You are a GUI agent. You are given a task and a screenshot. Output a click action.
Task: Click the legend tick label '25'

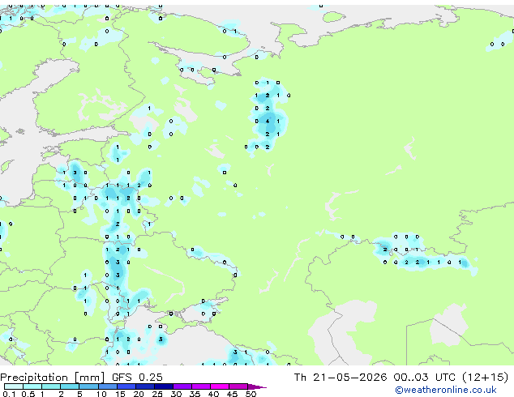(157, 394)
